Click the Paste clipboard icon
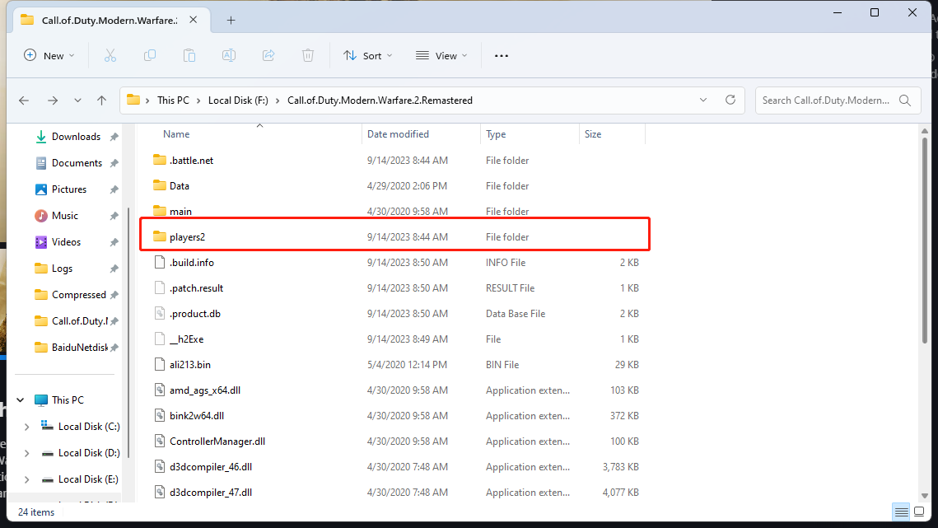Image resolution: width=938 pixels, height=528 pixels. 189,56
